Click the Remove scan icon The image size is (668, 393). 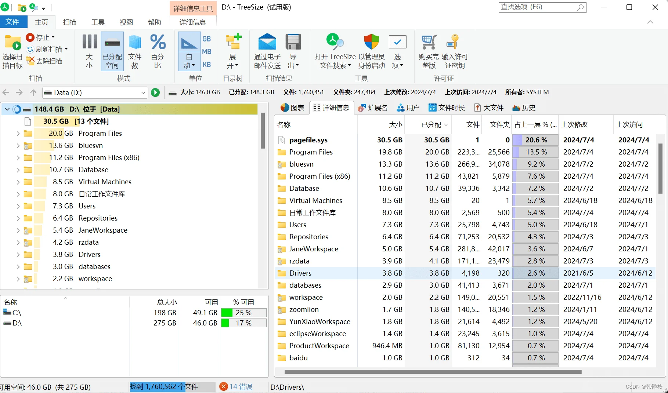tap(30, 61)
